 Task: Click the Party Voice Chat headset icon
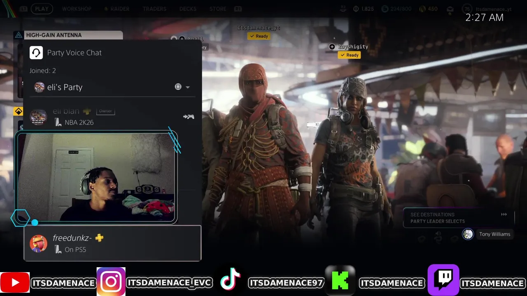[36, 53]
